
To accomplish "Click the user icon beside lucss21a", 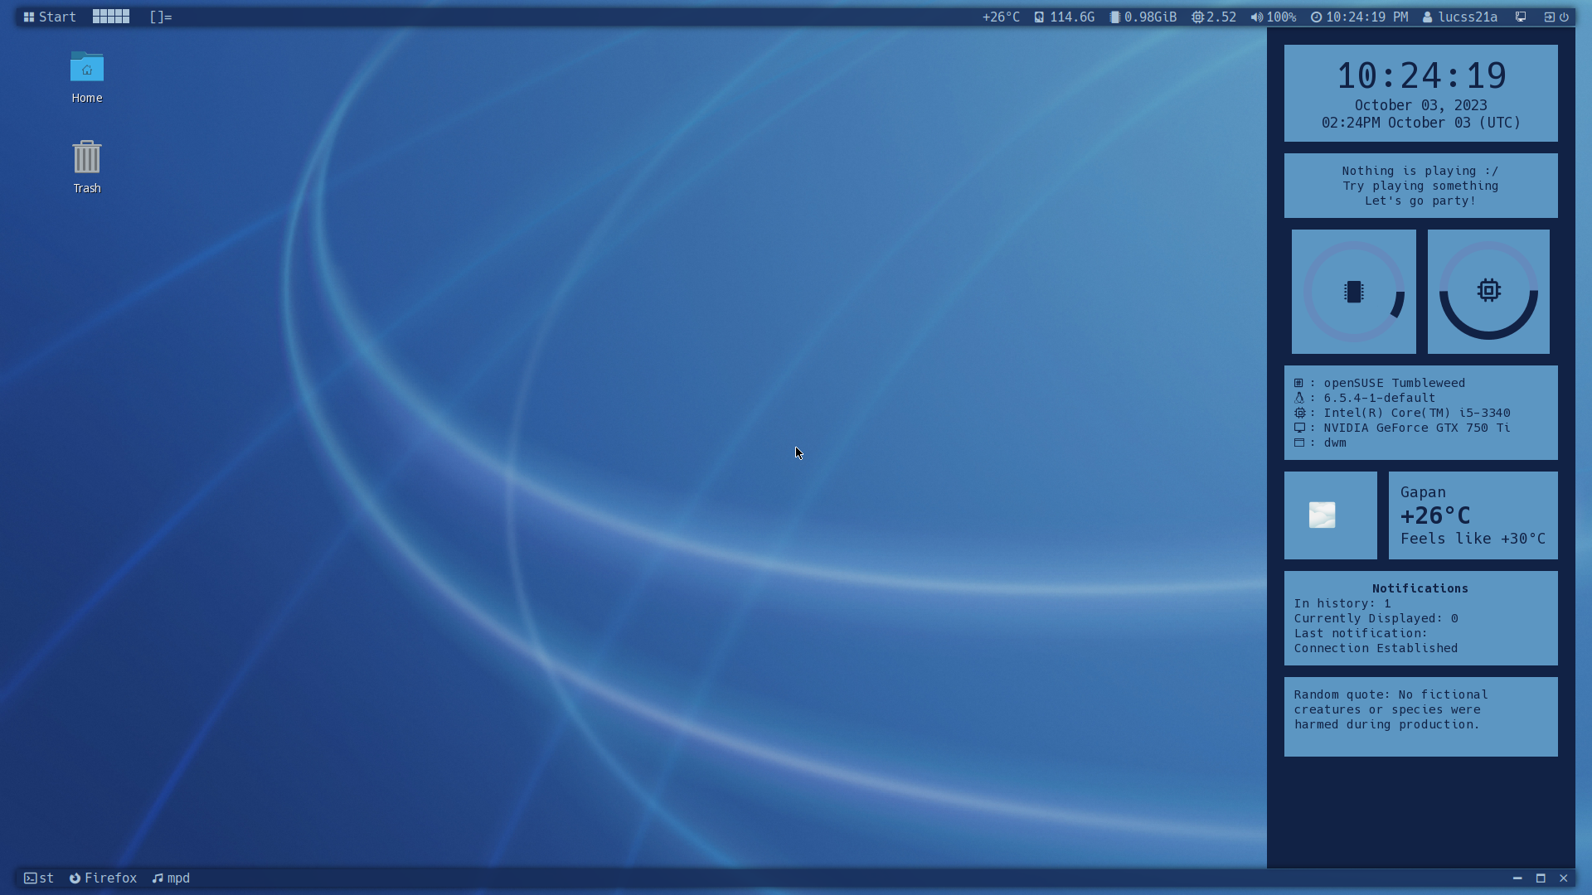I will coord(1427,17).
